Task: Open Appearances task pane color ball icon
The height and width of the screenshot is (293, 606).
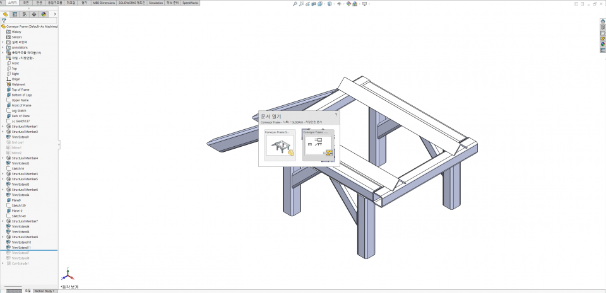Action: pyautogui.click(x=602, y=44)
